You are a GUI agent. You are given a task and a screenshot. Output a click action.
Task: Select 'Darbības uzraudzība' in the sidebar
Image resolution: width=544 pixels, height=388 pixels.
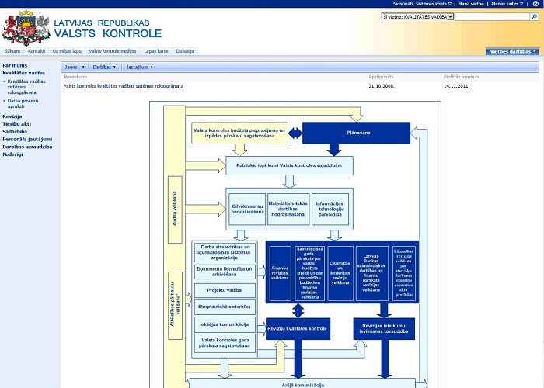click(x=27, y=147)
